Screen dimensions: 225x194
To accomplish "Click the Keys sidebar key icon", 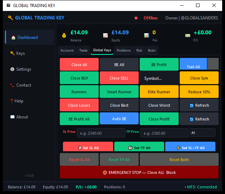I will pyautogui.click(x=12, y=53).
